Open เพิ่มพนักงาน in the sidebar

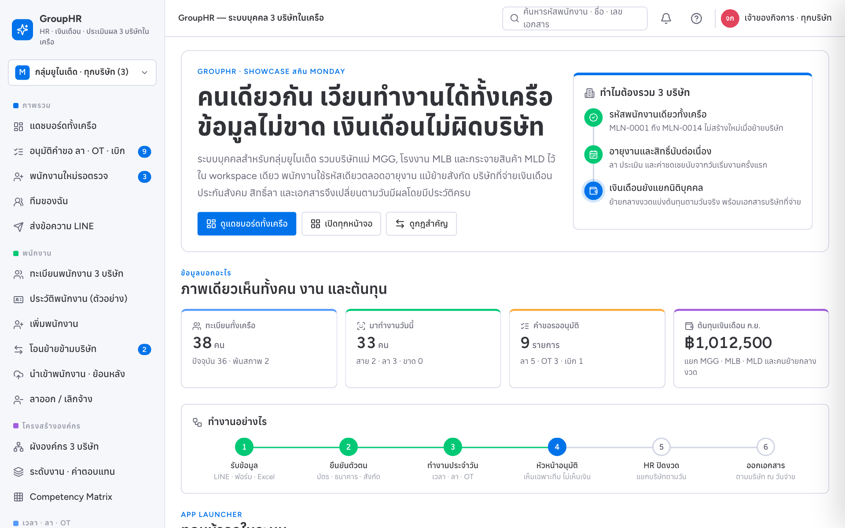82,324
